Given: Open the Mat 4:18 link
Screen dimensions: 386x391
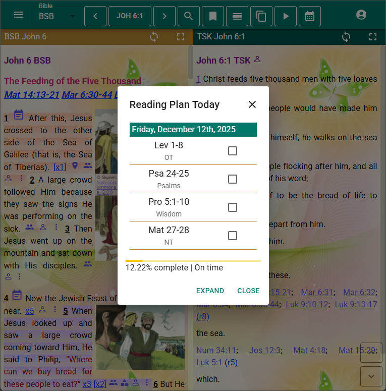Looking at the screenshot, I should tap(309, 350).
